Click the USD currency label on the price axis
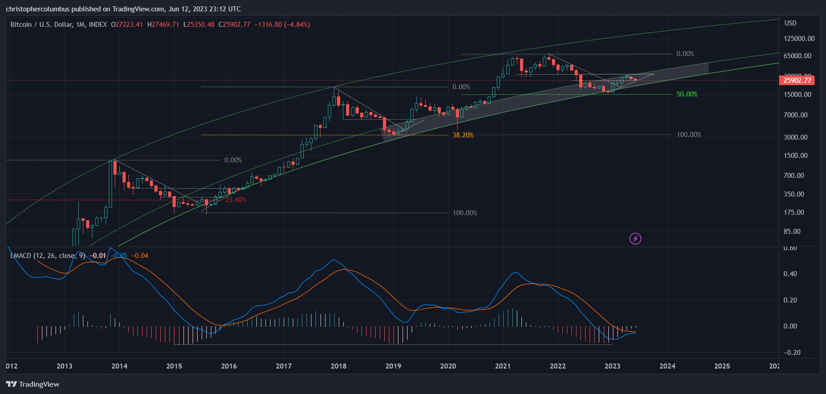The width and height of the screenshot is (826, 394). coord(790,23)
